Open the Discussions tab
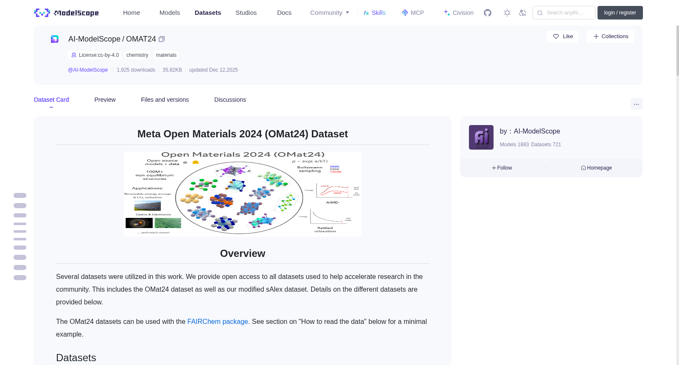The height and width of the screenshot is (365, 679). pyautogui.click(x=230, y=100)
